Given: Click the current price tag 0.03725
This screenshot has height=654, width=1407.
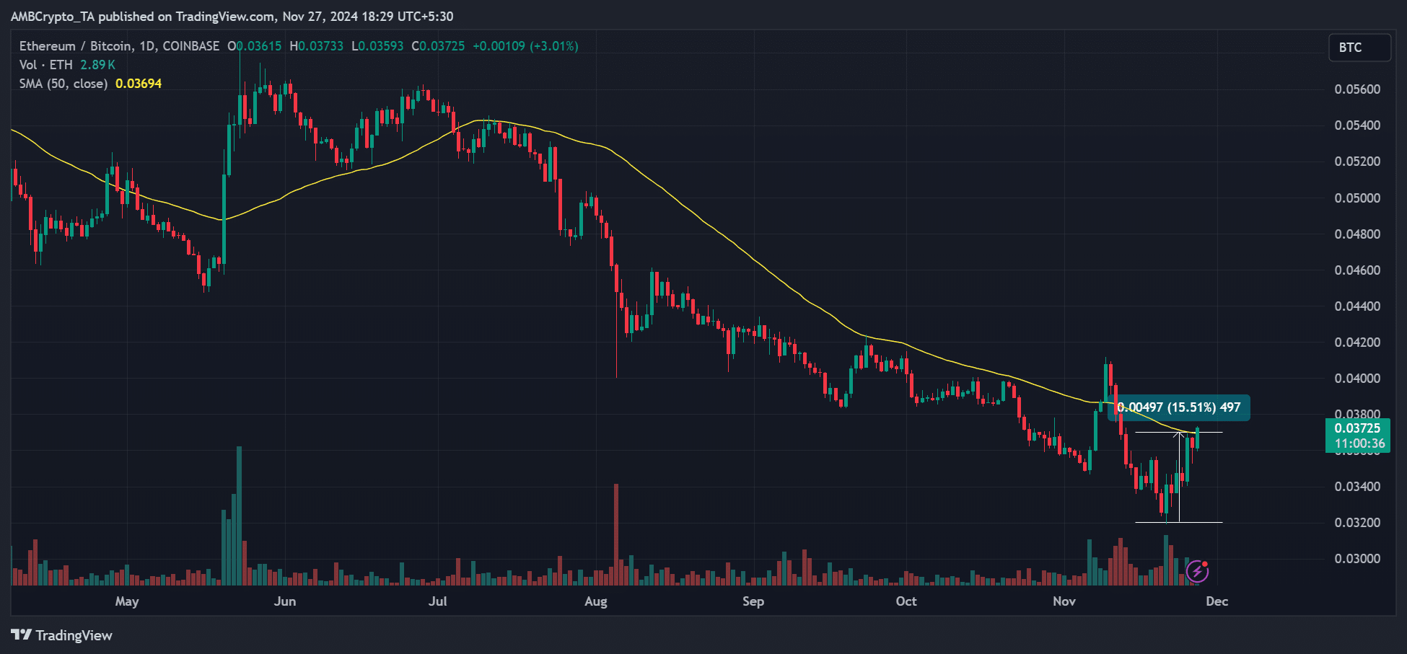Looking at the screenshot, I should pos(1357,428).
